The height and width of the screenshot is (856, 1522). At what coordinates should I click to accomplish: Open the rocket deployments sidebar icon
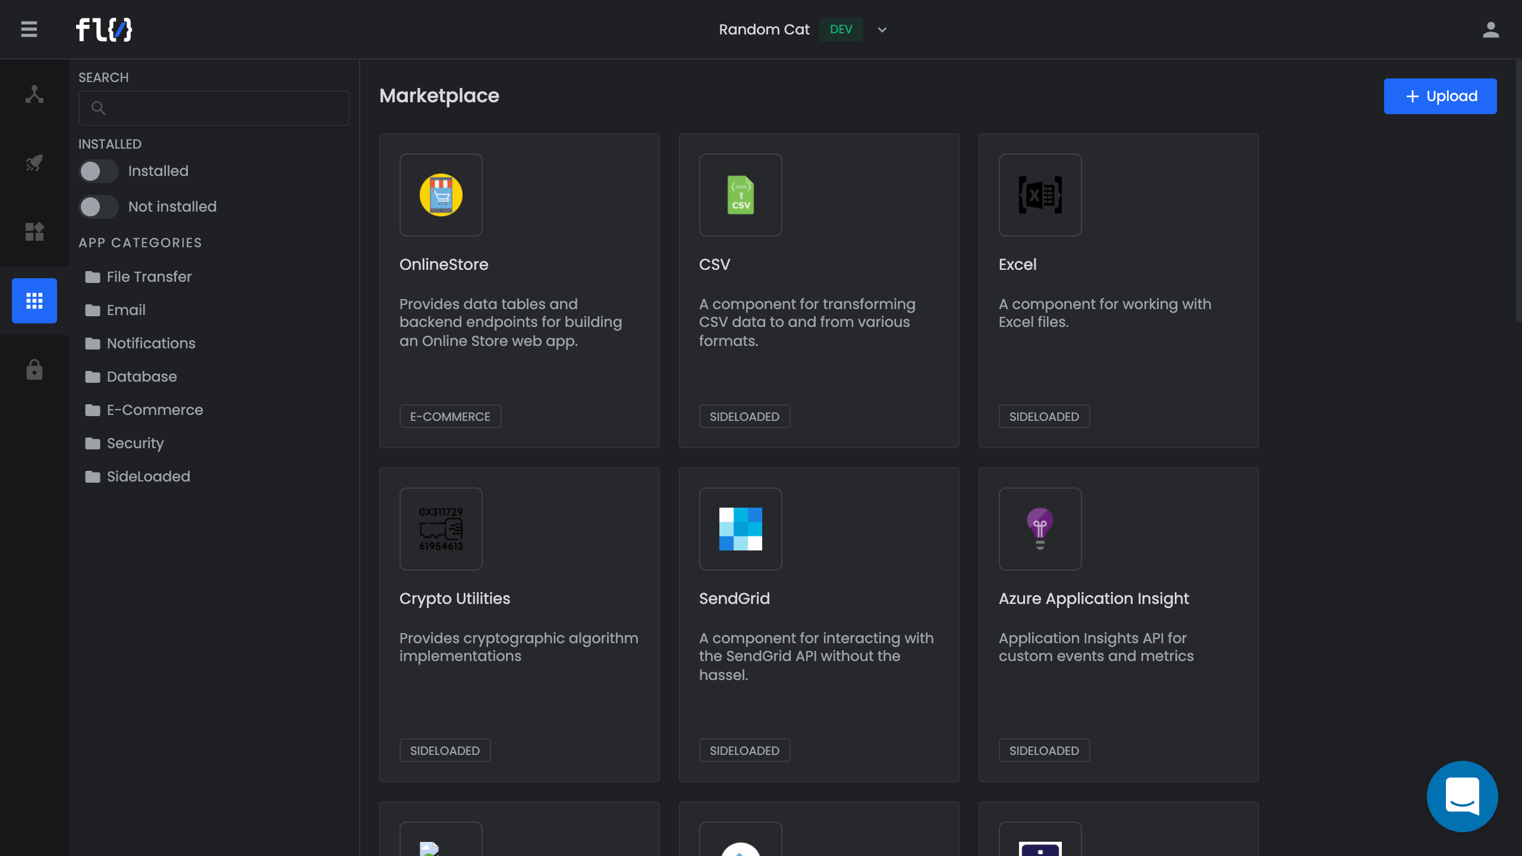(x=34, y=162)
